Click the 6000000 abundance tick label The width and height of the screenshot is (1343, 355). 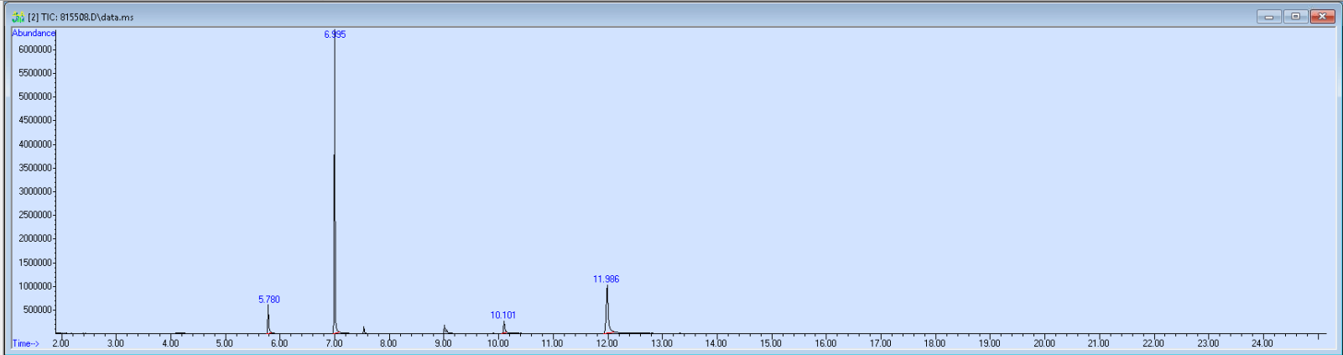click(x=35, y=50)
